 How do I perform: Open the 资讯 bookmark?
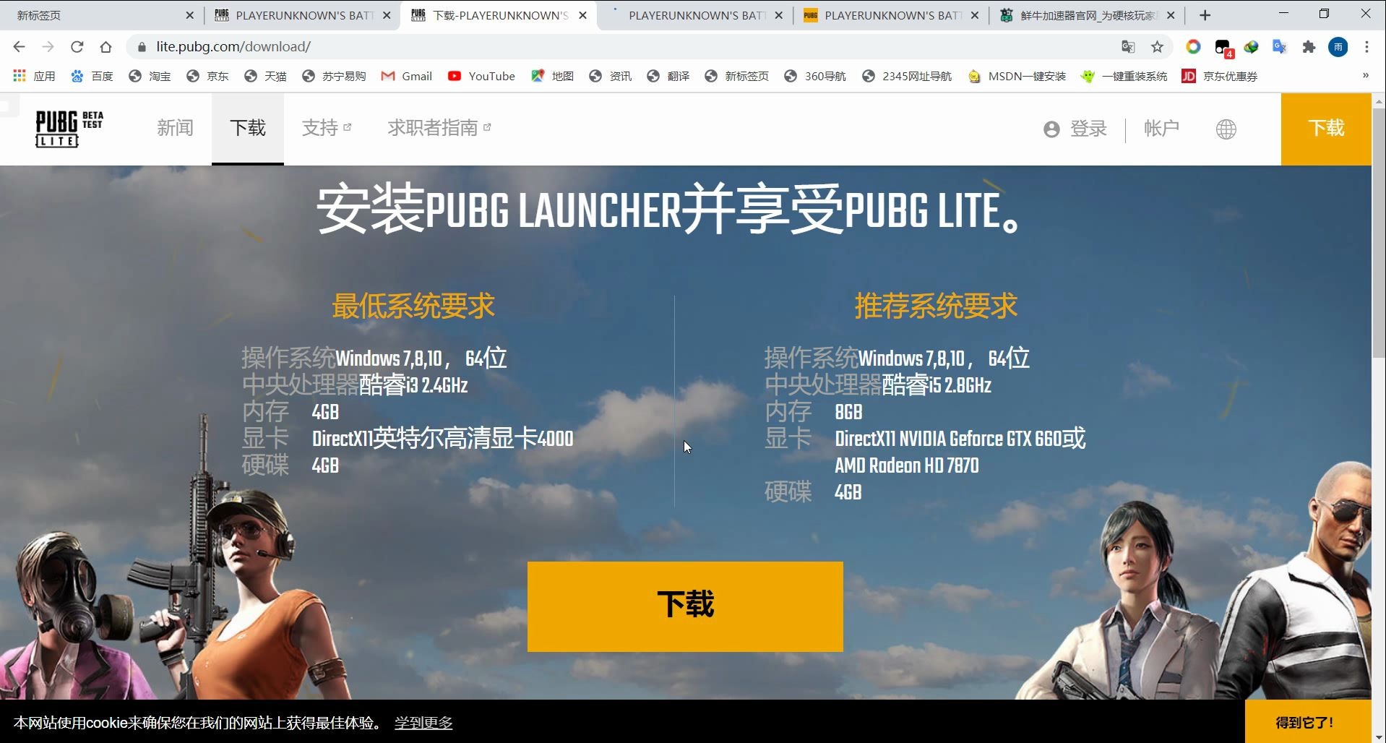[610, 76]
